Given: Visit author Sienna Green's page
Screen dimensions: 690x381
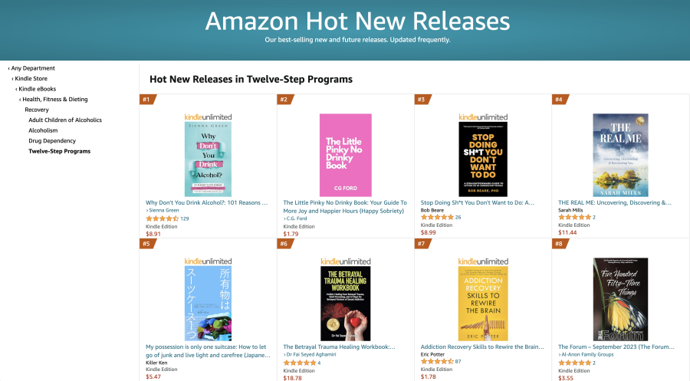Looking at the screenshot, I should [x=164, y=210].
